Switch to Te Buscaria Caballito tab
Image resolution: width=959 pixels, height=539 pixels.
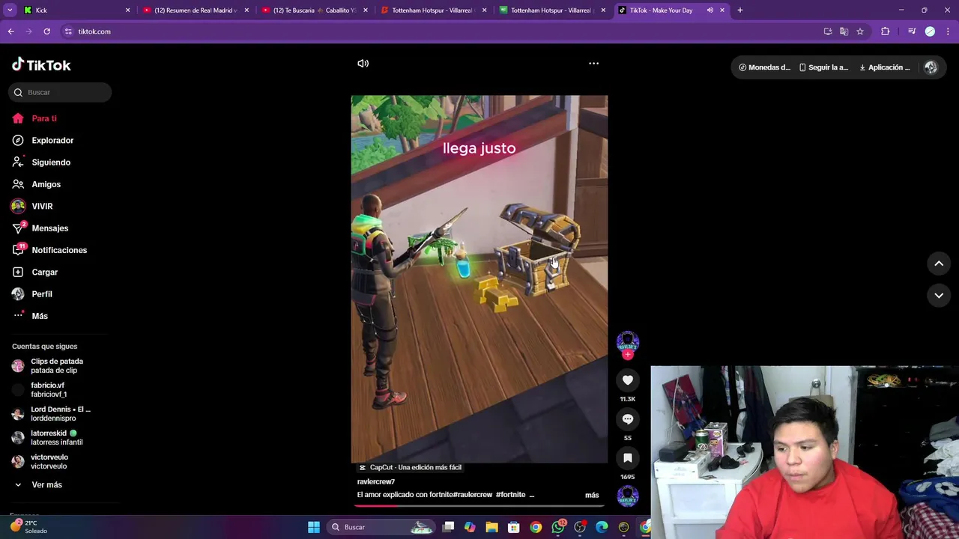314,10
